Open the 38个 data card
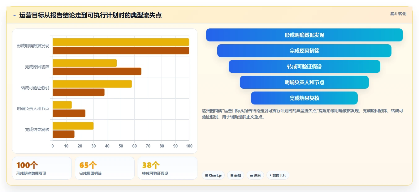This screenshot has height=192, width=419. point(167,168)
